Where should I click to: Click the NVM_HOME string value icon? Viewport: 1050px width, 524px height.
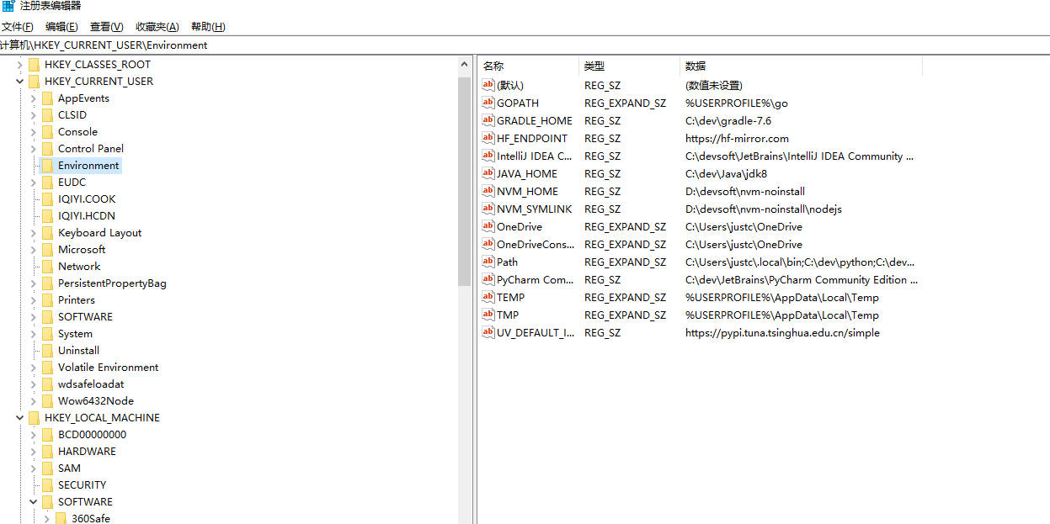click(x=488, y=191)
